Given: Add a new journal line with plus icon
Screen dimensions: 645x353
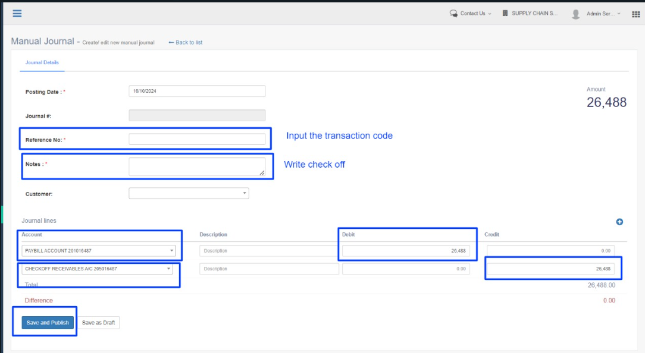Looking at the screenshot, I should (x=619, y=222).
